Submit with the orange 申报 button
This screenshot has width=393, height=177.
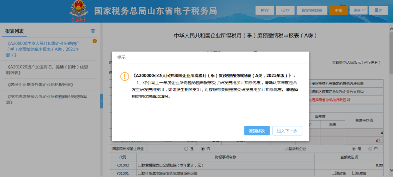[x=339, y=11]
